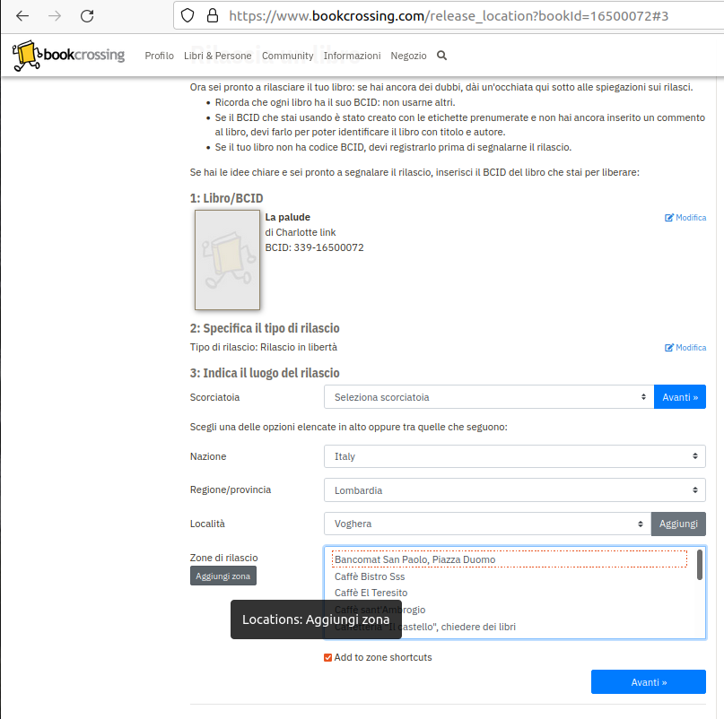Click the Aggiungi zona button
724x719 pixels.
(222, 576)
